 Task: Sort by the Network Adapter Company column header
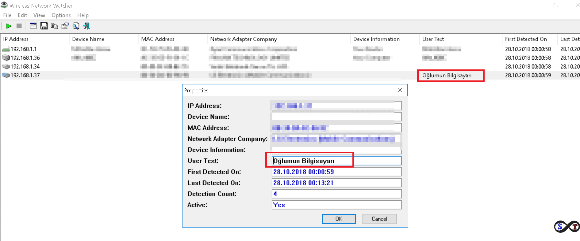pyautogui.click(x=279, y=39)
